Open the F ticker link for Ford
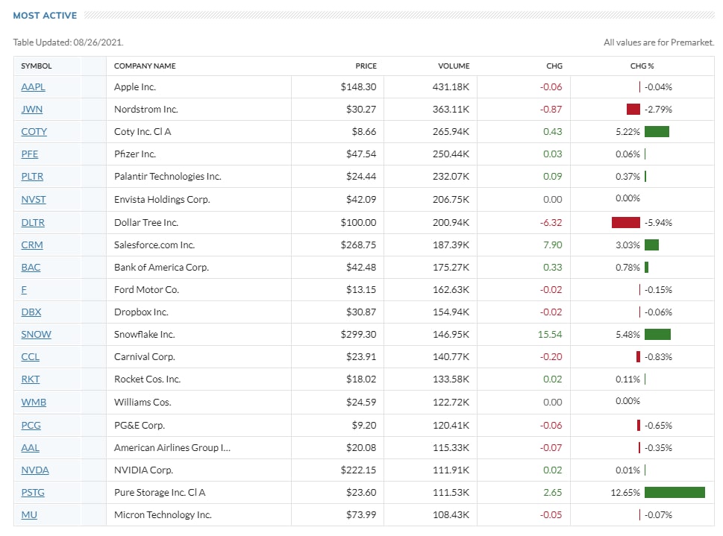Viewport: 723px width, 536px height. click(x=24, y=289)
